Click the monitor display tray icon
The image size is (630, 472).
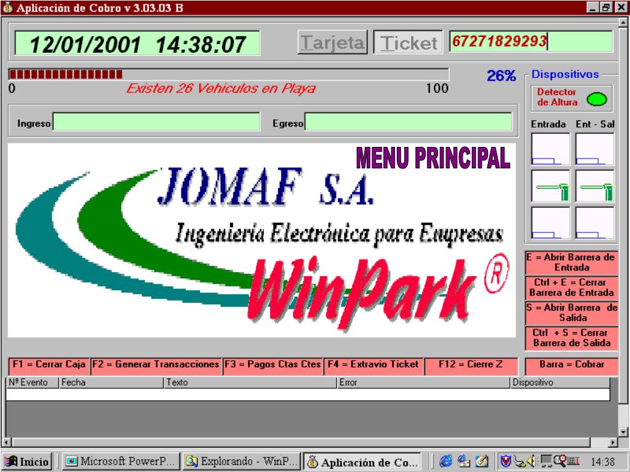pyautogui.click(x=546, y=462)
